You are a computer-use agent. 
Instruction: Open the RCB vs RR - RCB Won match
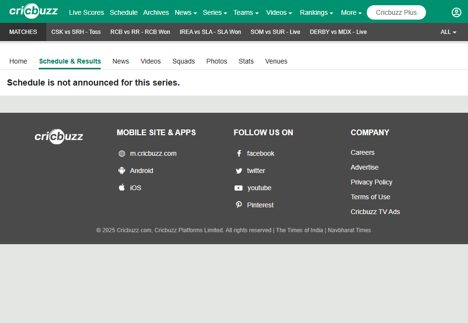[x=140, y=32]
